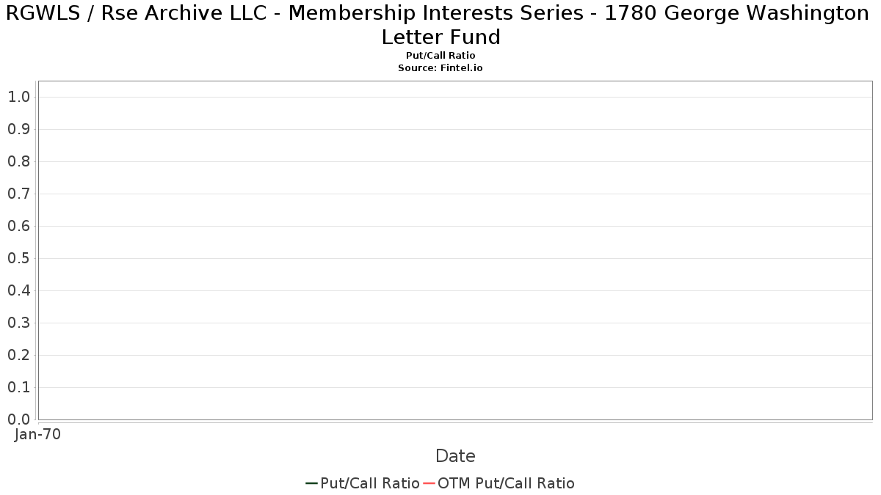Click the 0.7 y-axis label
The image size is (881, 495).
coord(19,194)
